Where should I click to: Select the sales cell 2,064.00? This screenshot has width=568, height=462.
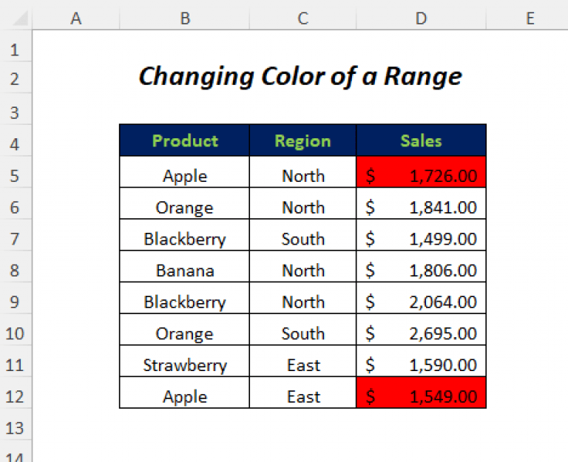421,298
